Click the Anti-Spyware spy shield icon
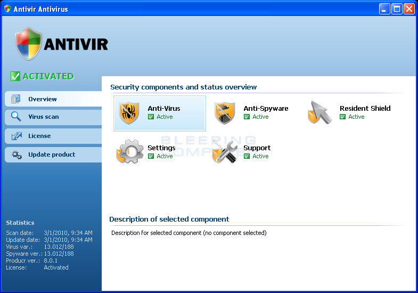Image resolution: width=418 pixels, height=293 pixels. coord(225,113)
